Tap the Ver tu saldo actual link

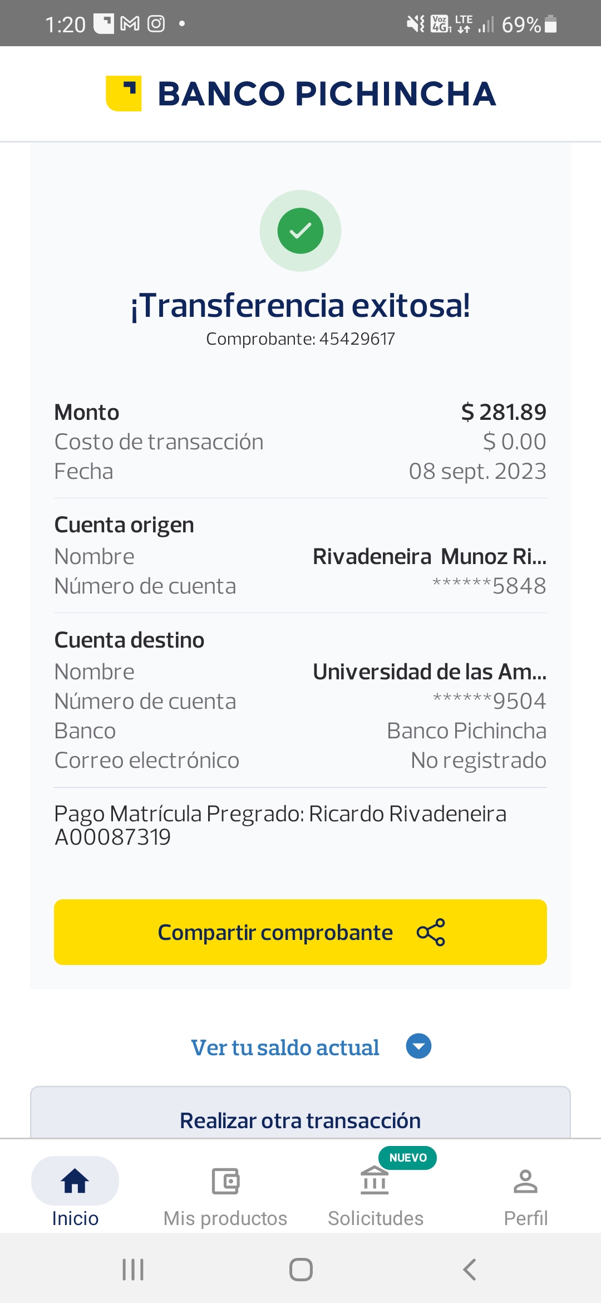285,1047
